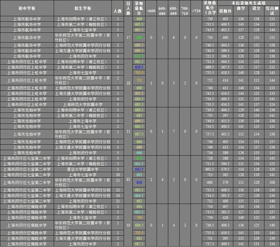Click the score value 692.5
This screenshot has width=280, height=247.
(x=210, y=169)
